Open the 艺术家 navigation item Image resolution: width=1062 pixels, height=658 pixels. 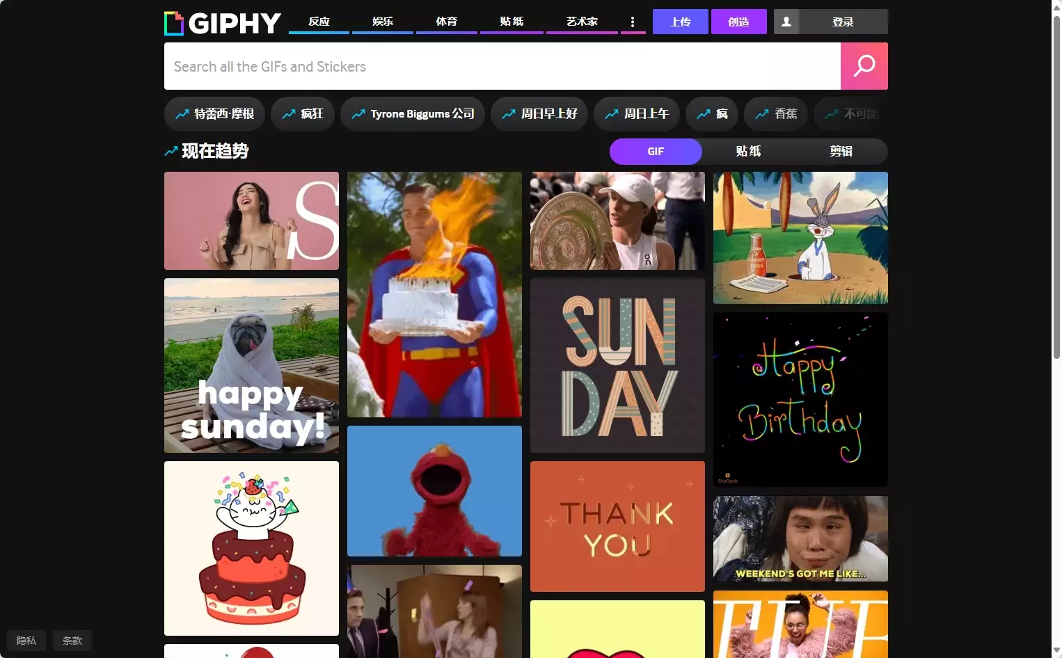point(582,22)
